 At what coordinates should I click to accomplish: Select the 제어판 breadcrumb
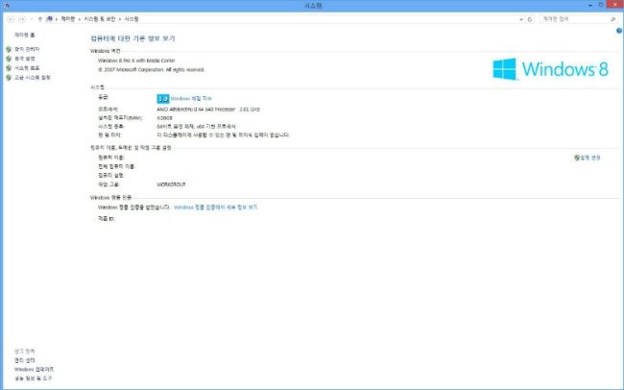[x=67, y=19]
